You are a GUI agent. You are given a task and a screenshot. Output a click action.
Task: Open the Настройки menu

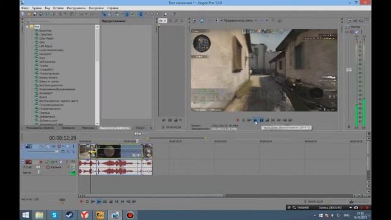pos(97,8)
